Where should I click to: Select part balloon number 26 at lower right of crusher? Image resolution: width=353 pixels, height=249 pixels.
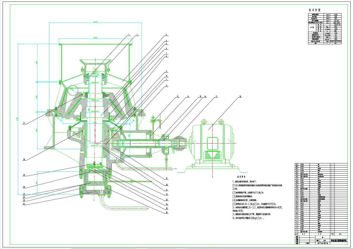tap(167, 212)
